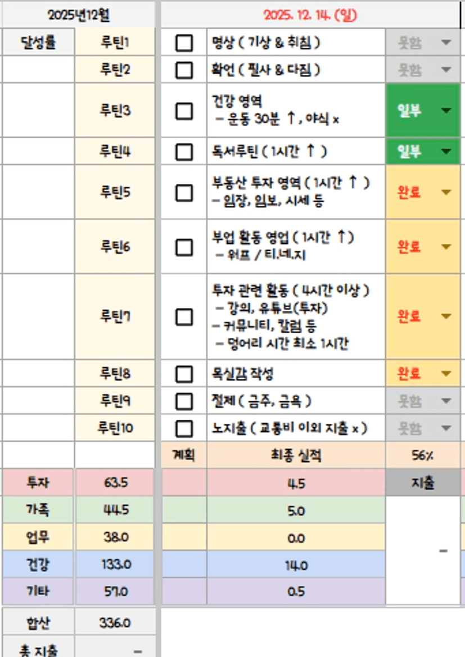
Task: Check the 명상 (기상 & 취침) checkbox
Action: point(184,43)
